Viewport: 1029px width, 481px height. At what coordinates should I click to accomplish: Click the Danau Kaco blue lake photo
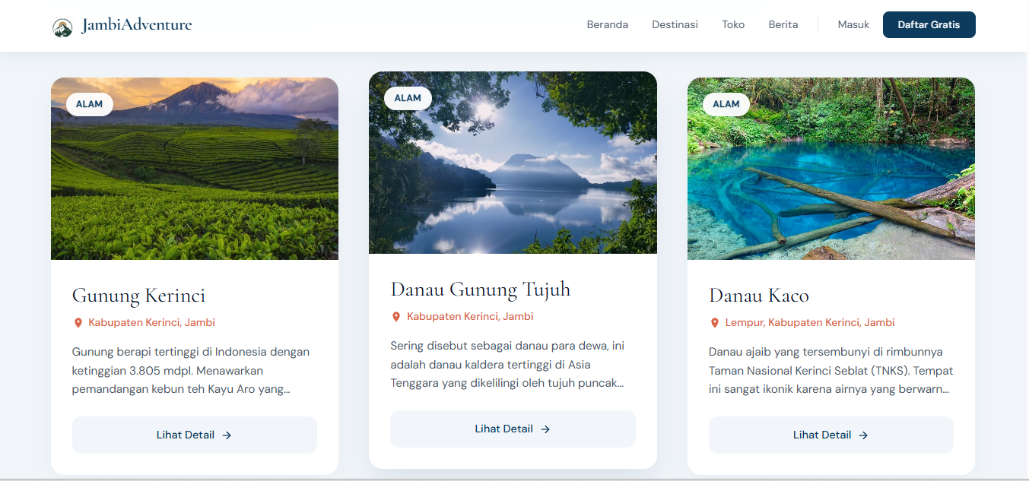(831, 169)
